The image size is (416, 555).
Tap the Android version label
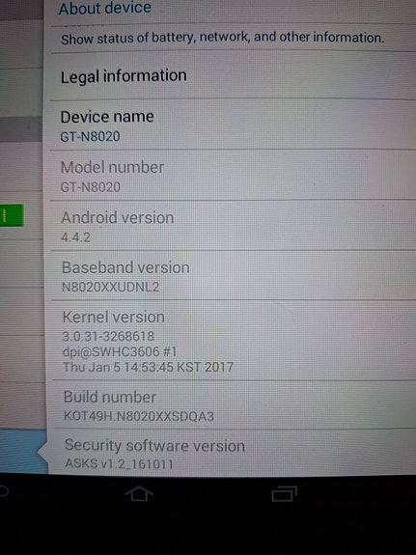[117, 217]
